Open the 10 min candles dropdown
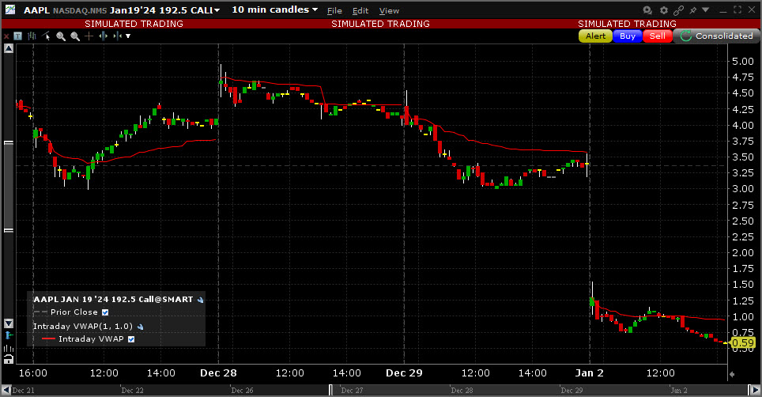This screenshot has height=397, width=762. [274, 9]
